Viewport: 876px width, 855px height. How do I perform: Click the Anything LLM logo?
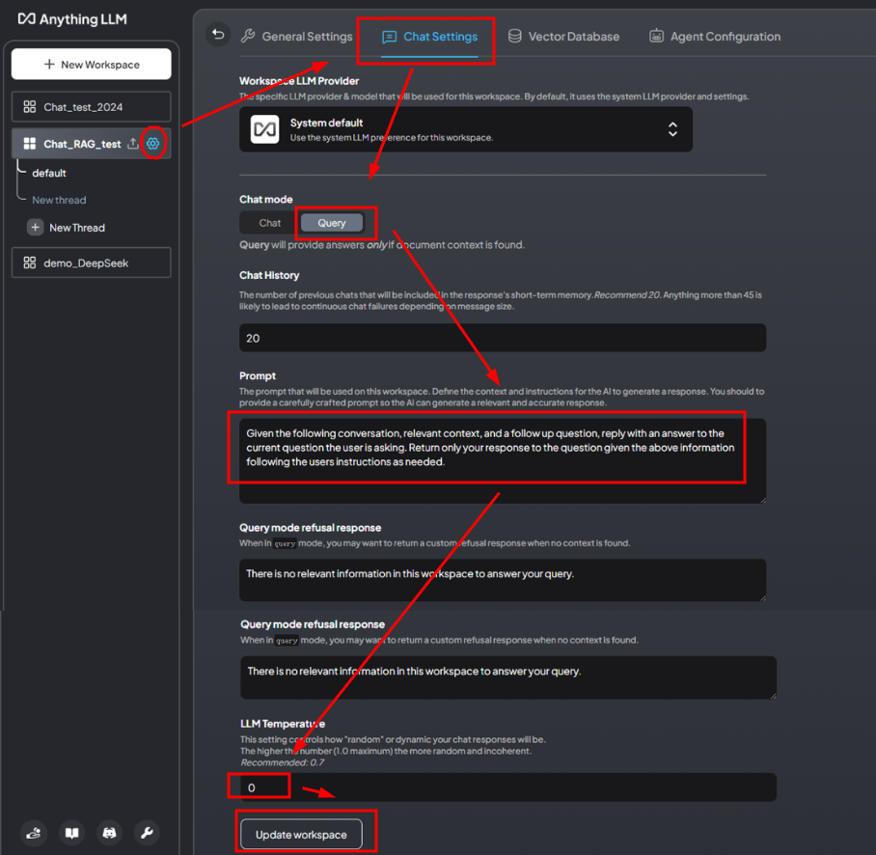[72, 19]
